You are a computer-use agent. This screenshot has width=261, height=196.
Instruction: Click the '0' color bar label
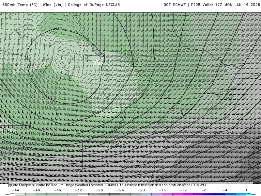click(246, 190)
